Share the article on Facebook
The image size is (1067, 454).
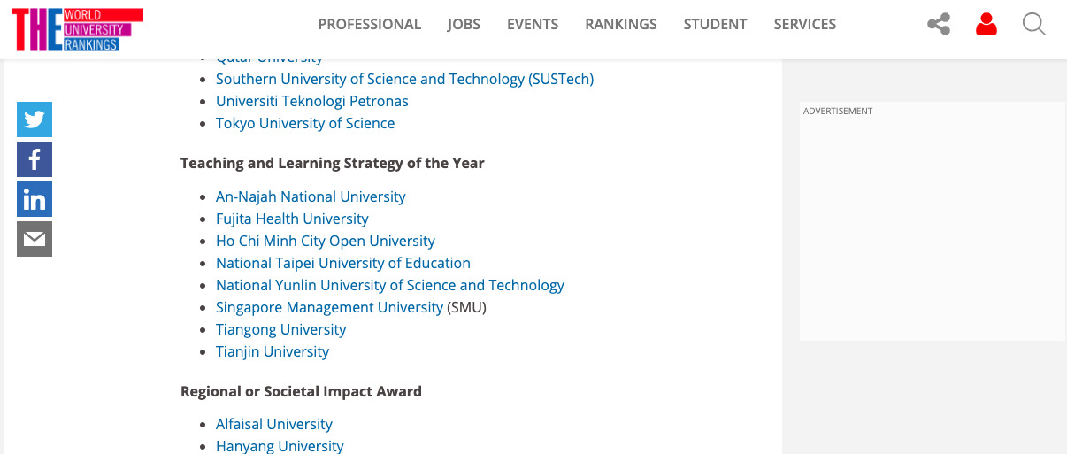[35, 159]
